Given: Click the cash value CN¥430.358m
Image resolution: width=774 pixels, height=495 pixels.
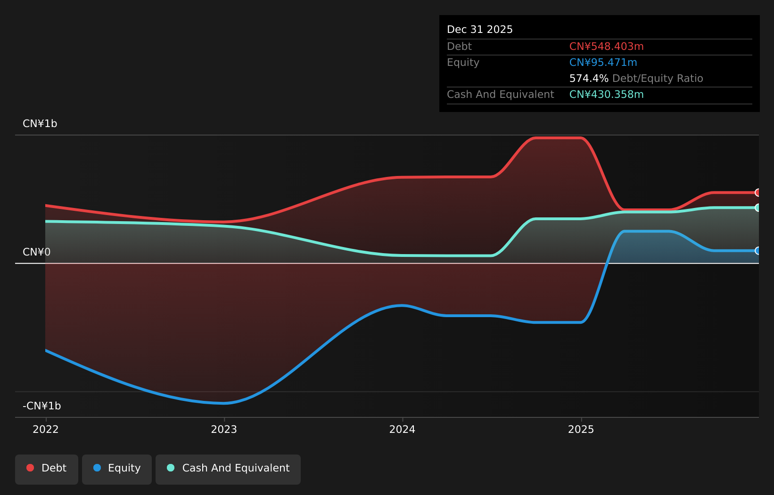Looking at the screenshot, I should [x=607, y=95].
